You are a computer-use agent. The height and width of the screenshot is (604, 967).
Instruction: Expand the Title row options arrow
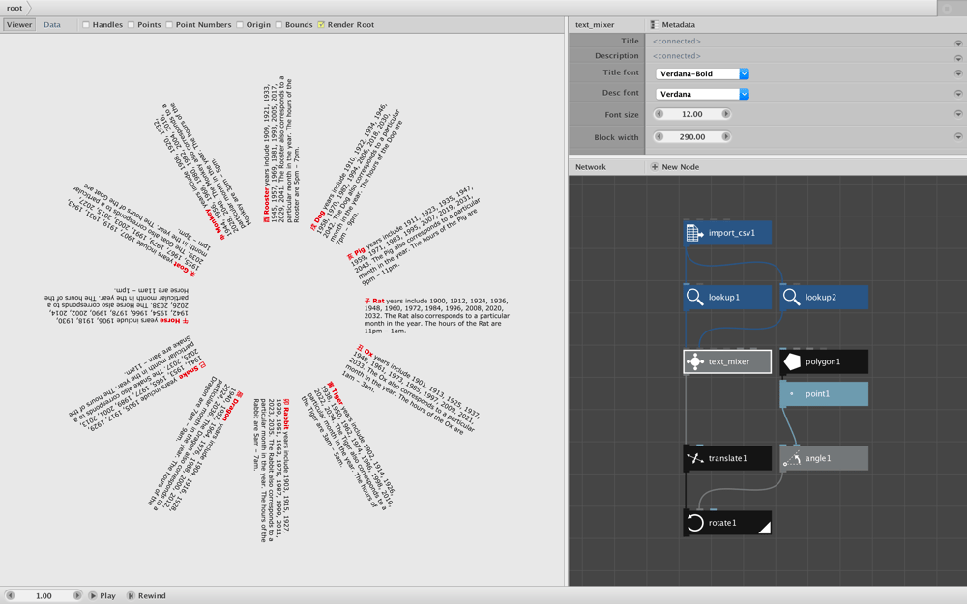click(958, 43)
